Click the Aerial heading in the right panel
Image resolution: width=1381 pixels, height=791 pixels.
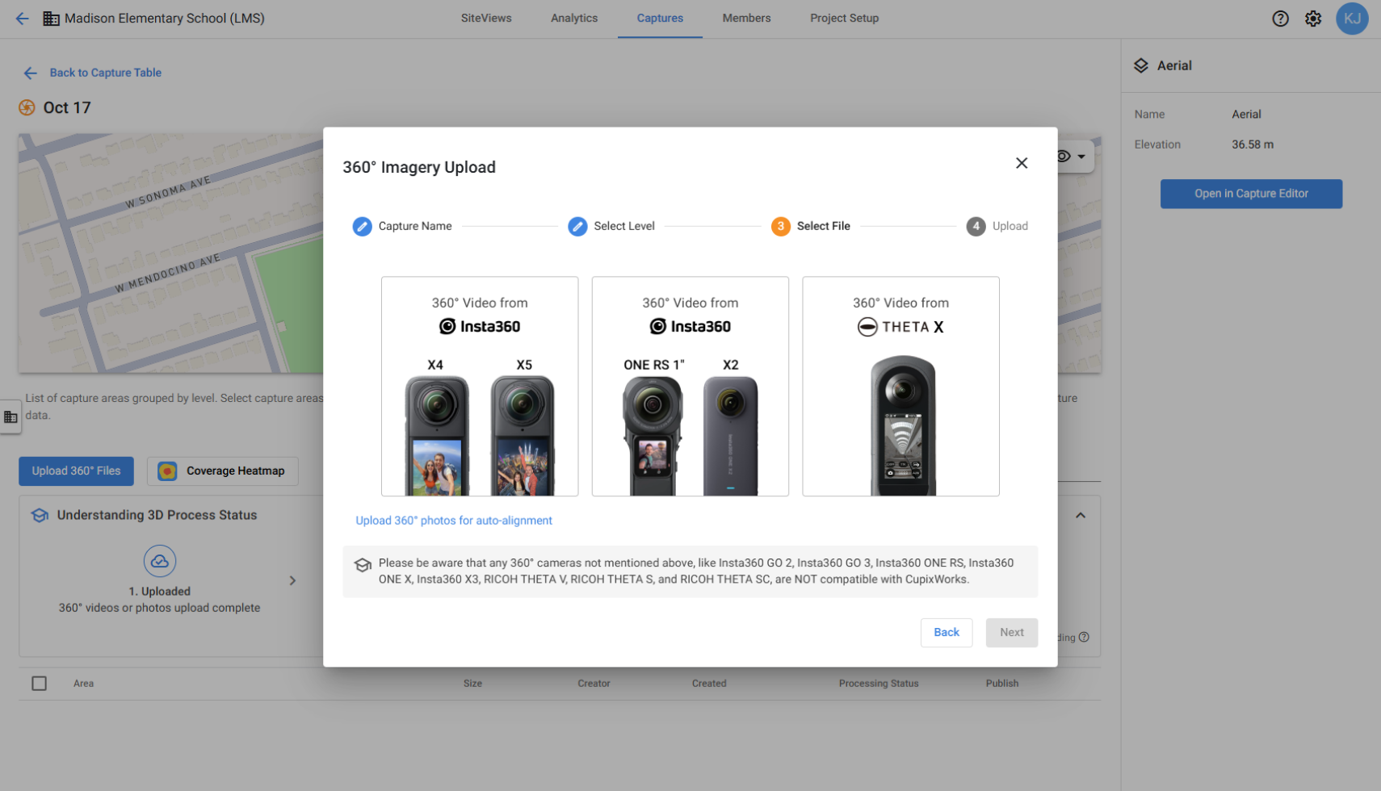tap(1174, 65)
